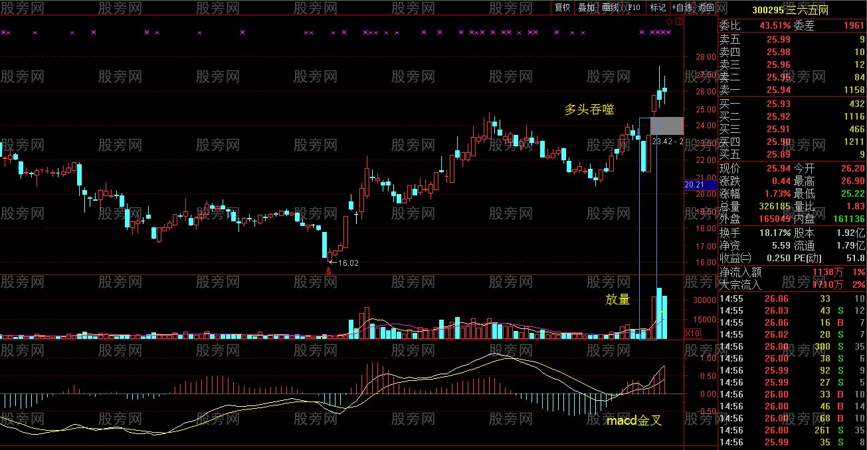This screenshot has height=450, width=867.
Task: Select the 卖一 25.94 ask row
Action: coord(792,90)
